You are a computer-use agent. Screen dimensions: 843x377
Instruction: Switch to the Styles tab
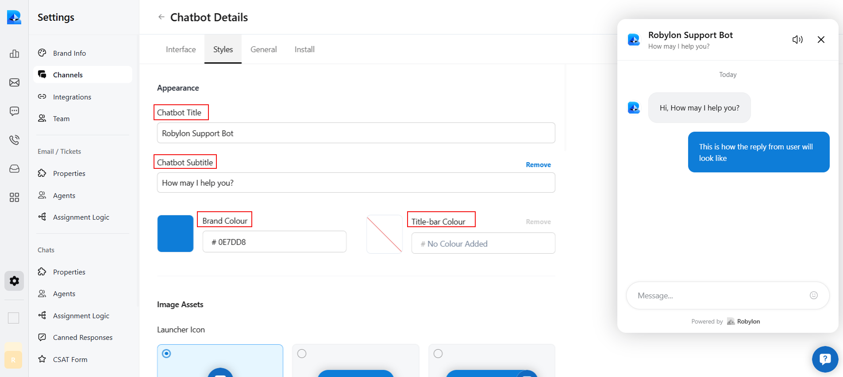pos(223,50)
